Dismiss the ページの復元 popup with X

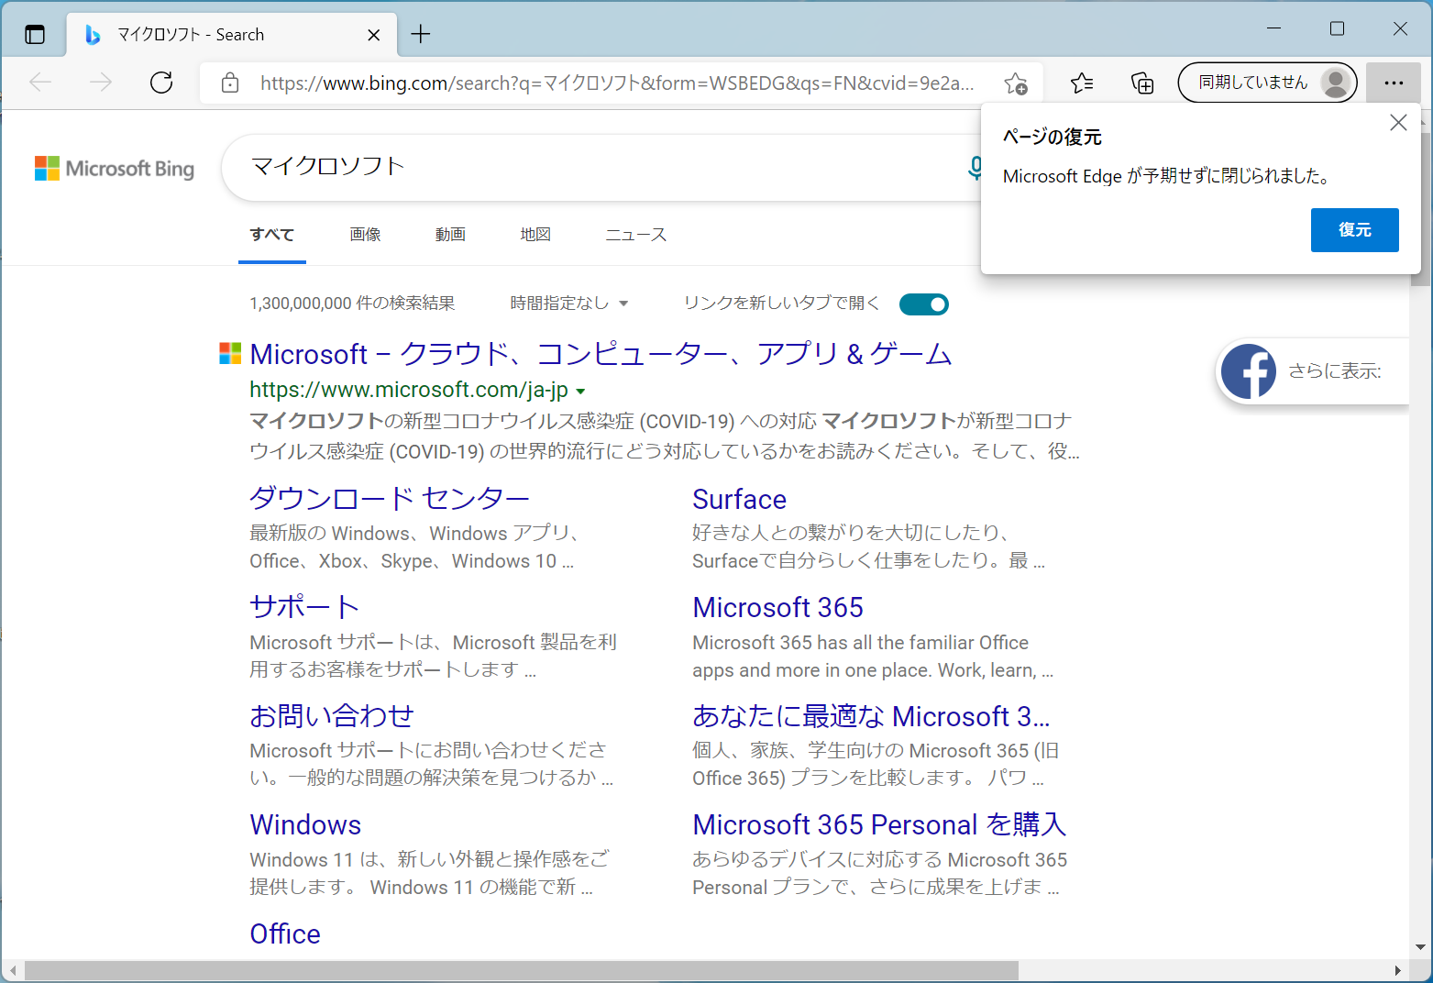pos(1398,123)
